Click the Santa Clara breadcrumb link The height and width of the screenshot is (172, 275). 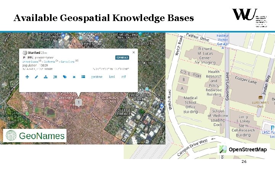pos(68,62)
